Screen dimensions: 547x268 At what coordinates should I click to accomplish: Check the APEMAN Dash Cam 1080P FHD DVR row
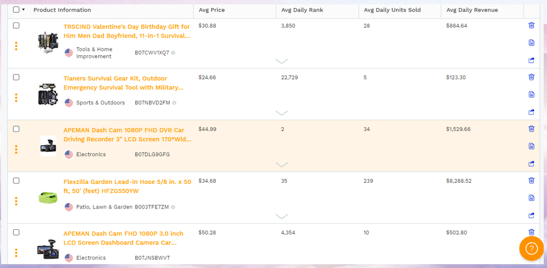click(x=16, y=129)
